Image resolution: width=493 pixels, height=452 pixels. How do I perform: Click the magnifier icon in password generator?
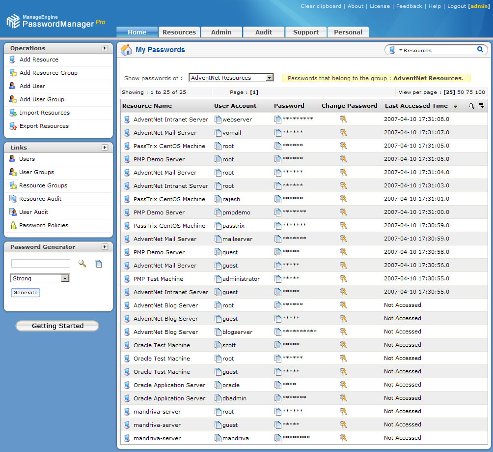pyautogui.click(x=82, y=264)
